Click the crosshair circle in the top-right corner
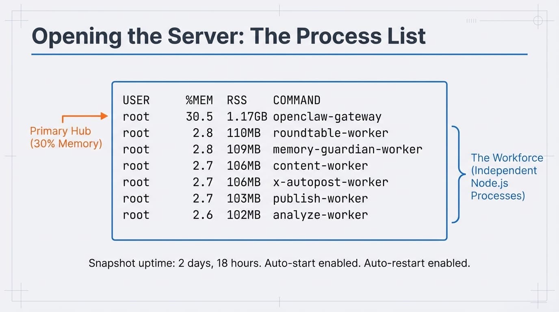The image size is (559, 312). [x=537, y=20]
